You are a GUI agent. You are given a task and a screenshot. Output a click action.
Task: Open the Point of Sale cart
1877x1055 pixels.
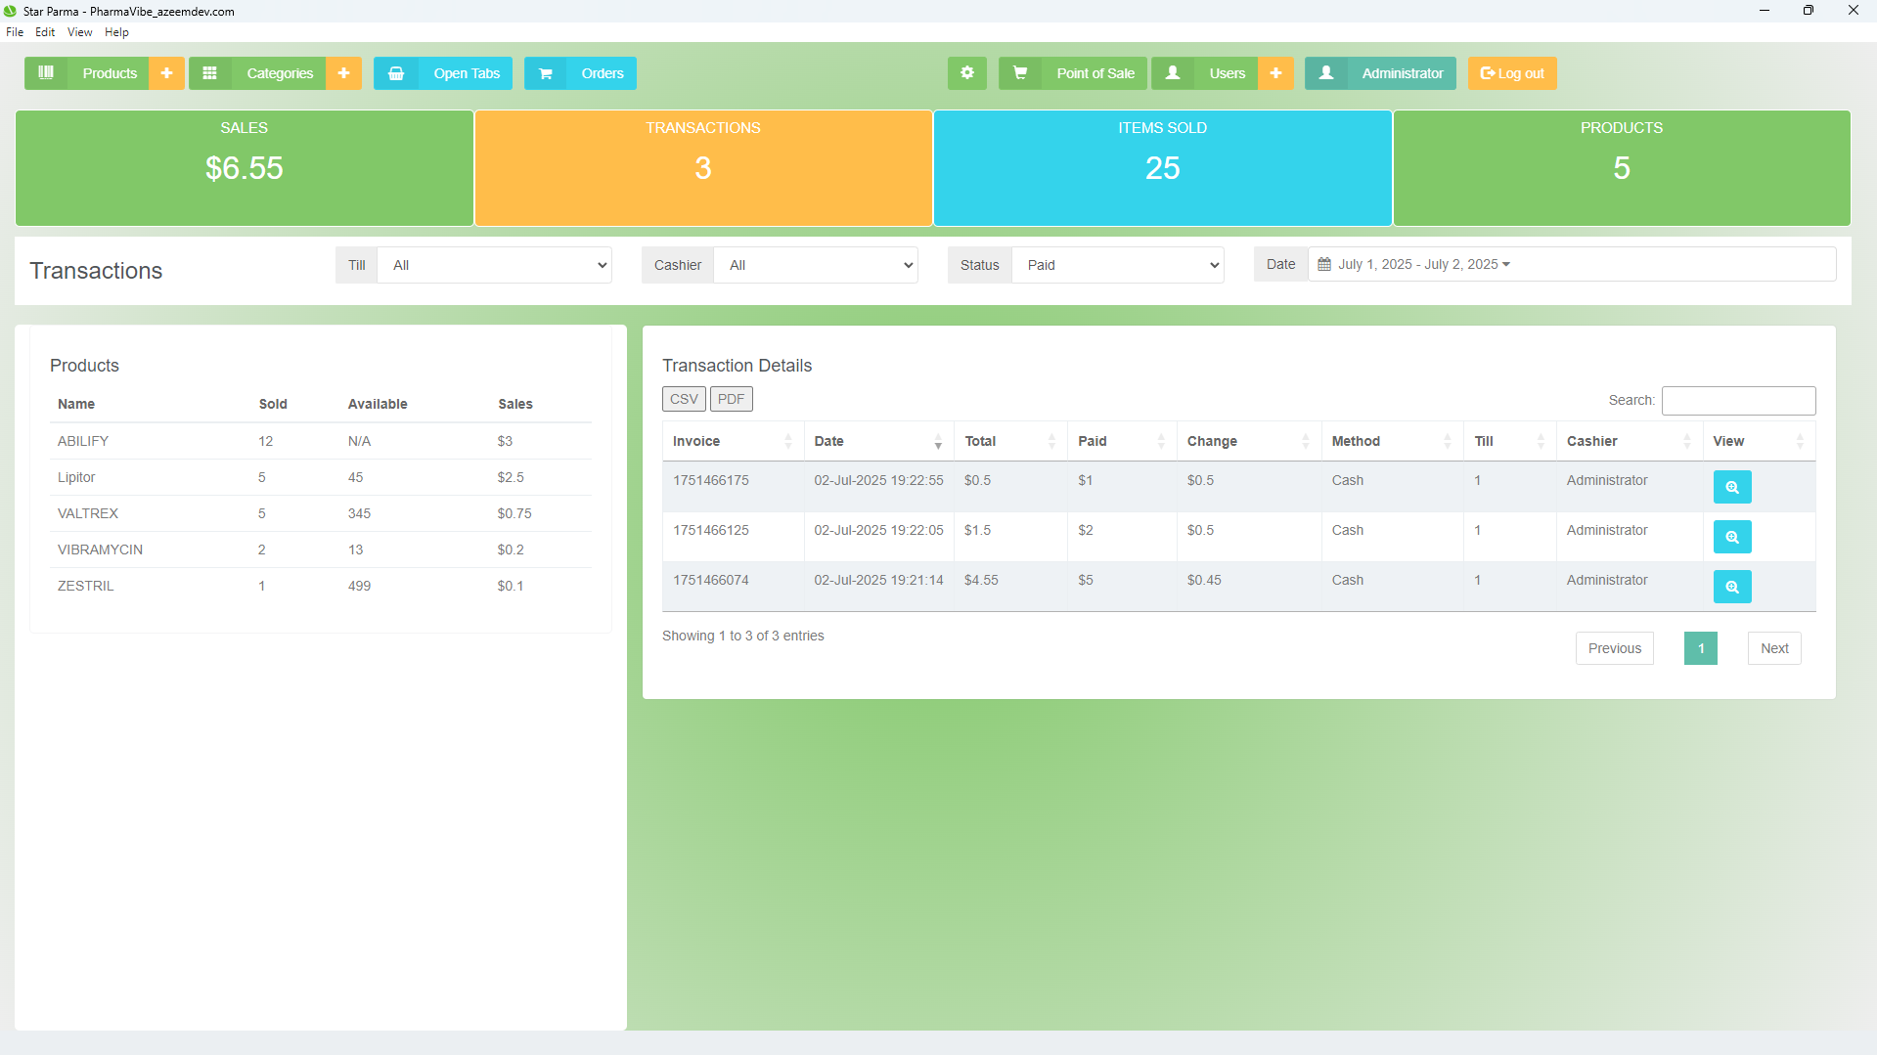(x=1073, y=73)
